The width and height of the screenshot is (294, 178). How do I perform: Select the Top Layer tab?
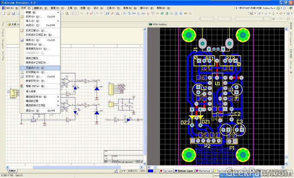167,171
